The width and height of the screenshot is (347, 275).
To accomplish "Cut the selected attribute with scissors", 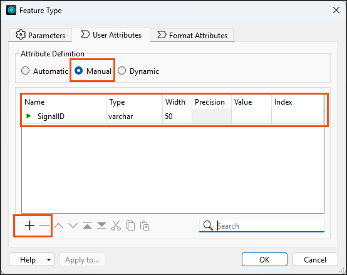I will [116, 226].
